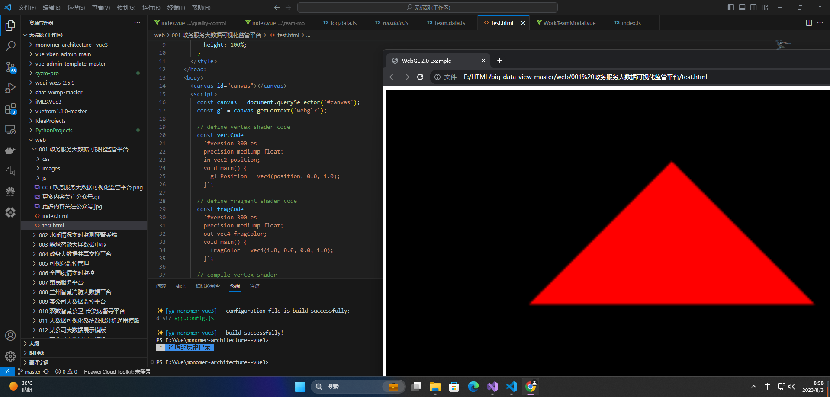This screenshot has height=397, width=830.
Task: Show errors and warnings count in status bar
Action: 66,371
